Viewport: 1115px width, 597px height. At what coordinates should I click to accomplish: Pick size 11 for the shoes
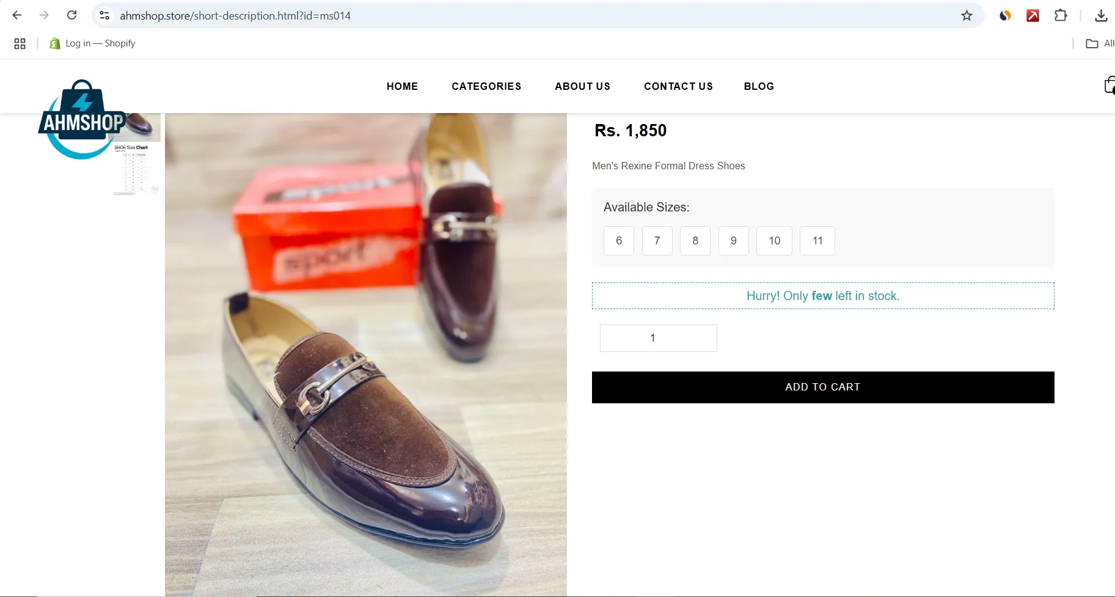click(817, 241)
